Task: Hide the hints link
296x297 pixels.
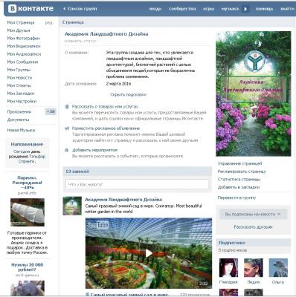Action: [x=128, y=94]
